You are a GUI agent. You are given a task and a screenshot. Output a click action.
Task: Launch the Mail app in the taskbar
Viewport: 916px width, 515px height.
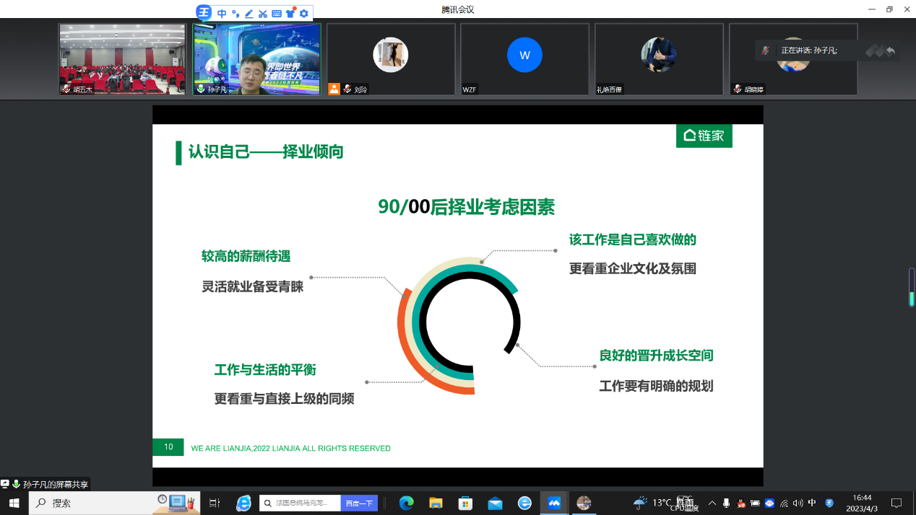(495, 503)
